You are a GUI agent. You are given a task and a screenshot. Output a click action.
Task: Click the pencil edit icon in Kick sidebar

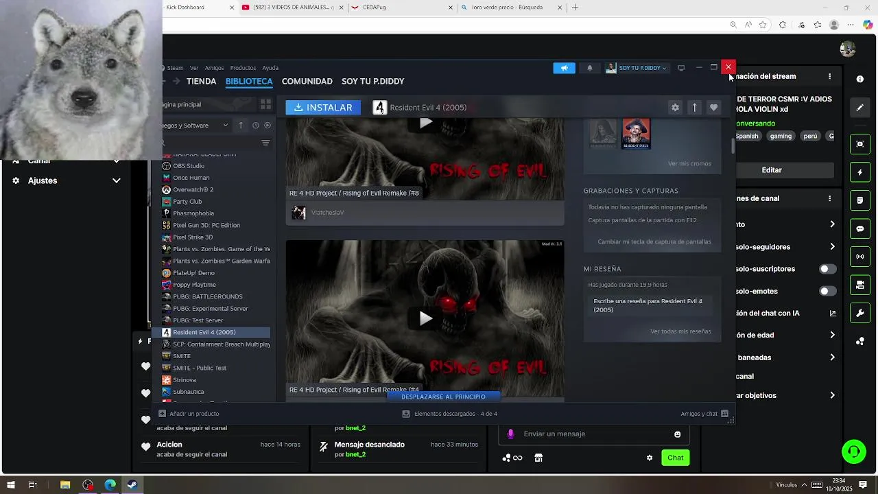pyautogui.click(x=860, y=108)
